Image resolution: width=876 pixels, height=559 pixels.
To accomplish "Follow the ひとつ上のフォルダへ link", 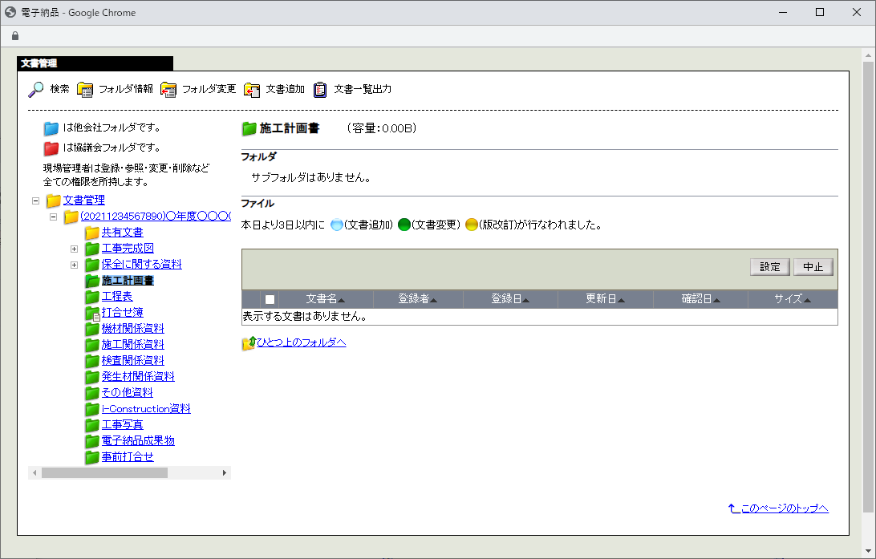I will point(301,342).
